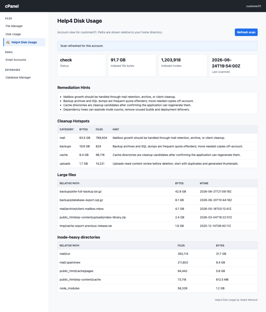The height and width of the screenshot is (312, 266).
Task: Select the 63.5 GB bytes cell
Action: click(x=85, y=138)
